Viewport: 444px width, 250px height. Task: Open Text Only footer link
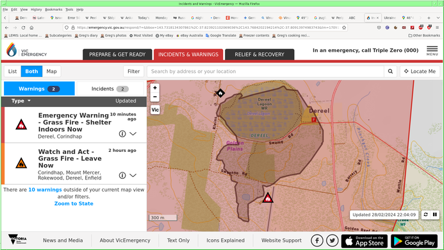click(x=178, y=240)
